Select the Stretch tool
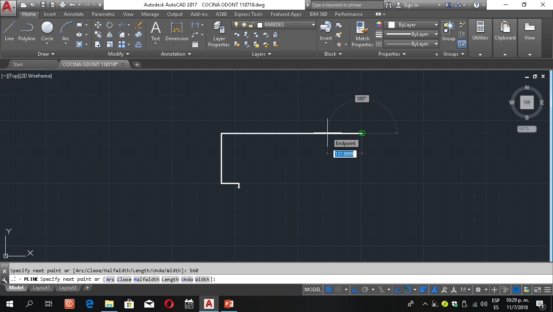 pos(98,44)
